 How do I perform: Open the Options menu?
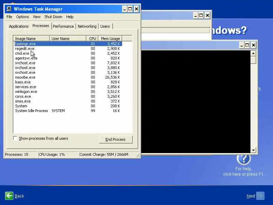23,17
